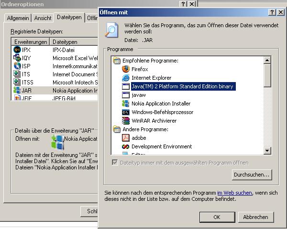Open the im Web suchen link
This screenshot has height=229, width=287.
(x=235, y=193)
